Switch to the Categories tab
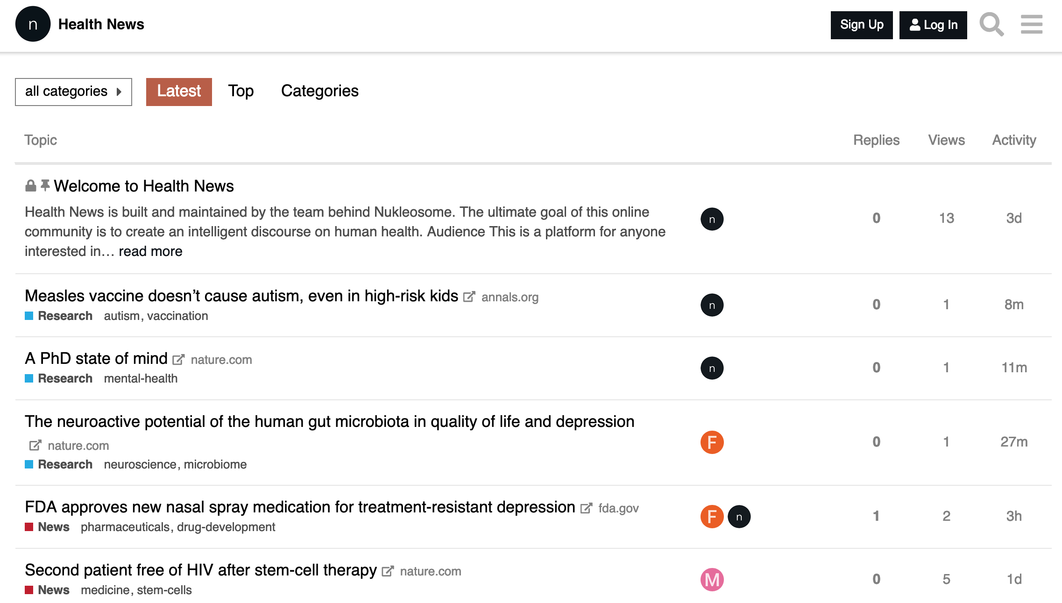Screen dimensions: 1062x603 tap(319, 91)
